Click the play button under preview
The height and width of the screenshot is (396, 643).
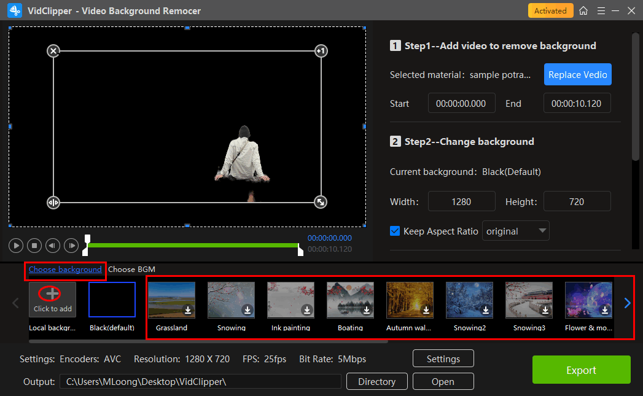16,246
